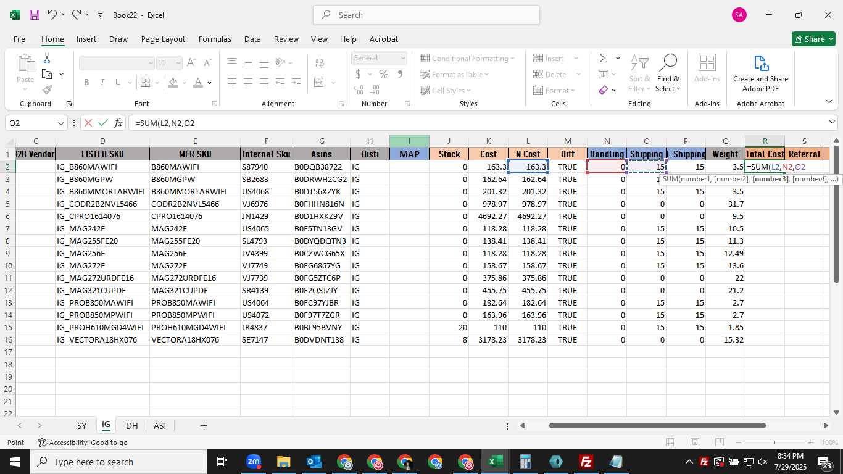Viewport: 843px width, 474px height.
Task: Expand the formula bar chevron
Action: 832,122
